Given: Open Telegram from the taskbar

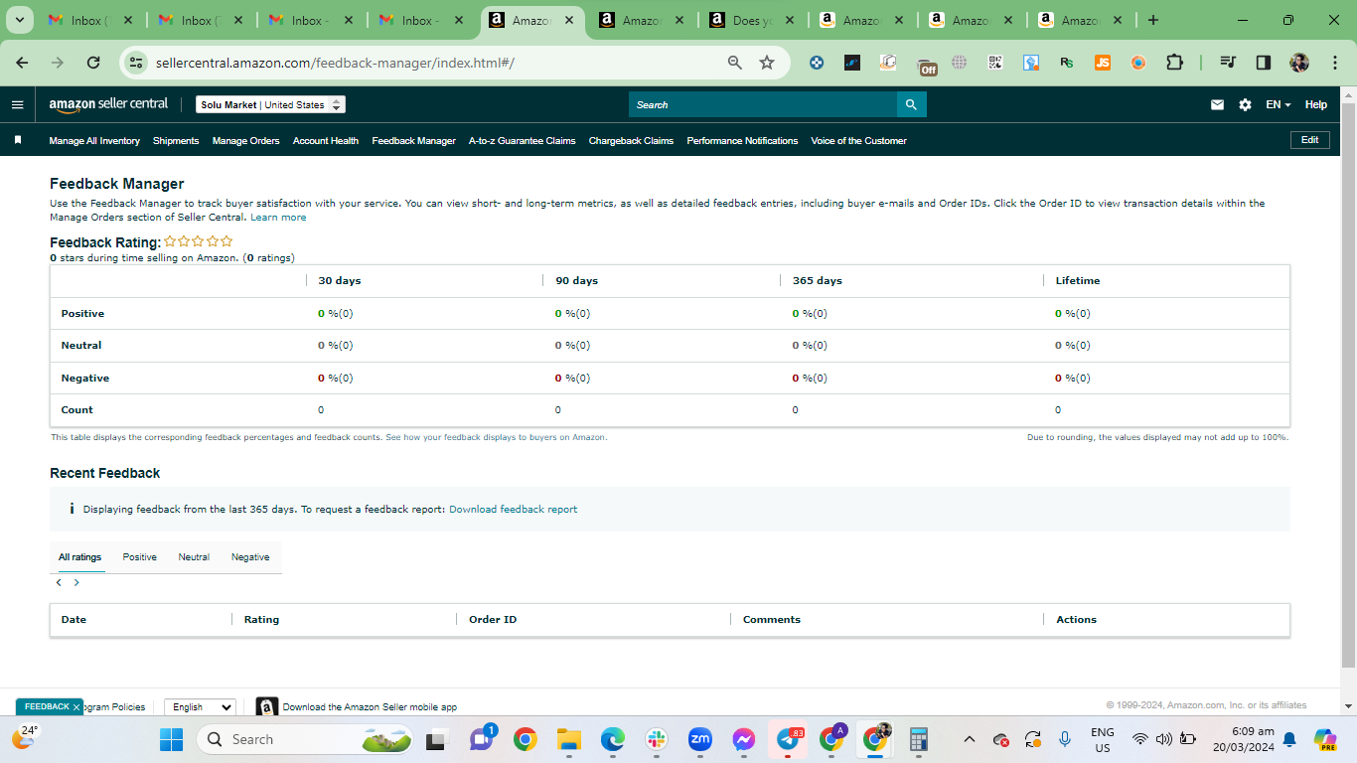Looking at the screenshot, I should click(789, 739).
